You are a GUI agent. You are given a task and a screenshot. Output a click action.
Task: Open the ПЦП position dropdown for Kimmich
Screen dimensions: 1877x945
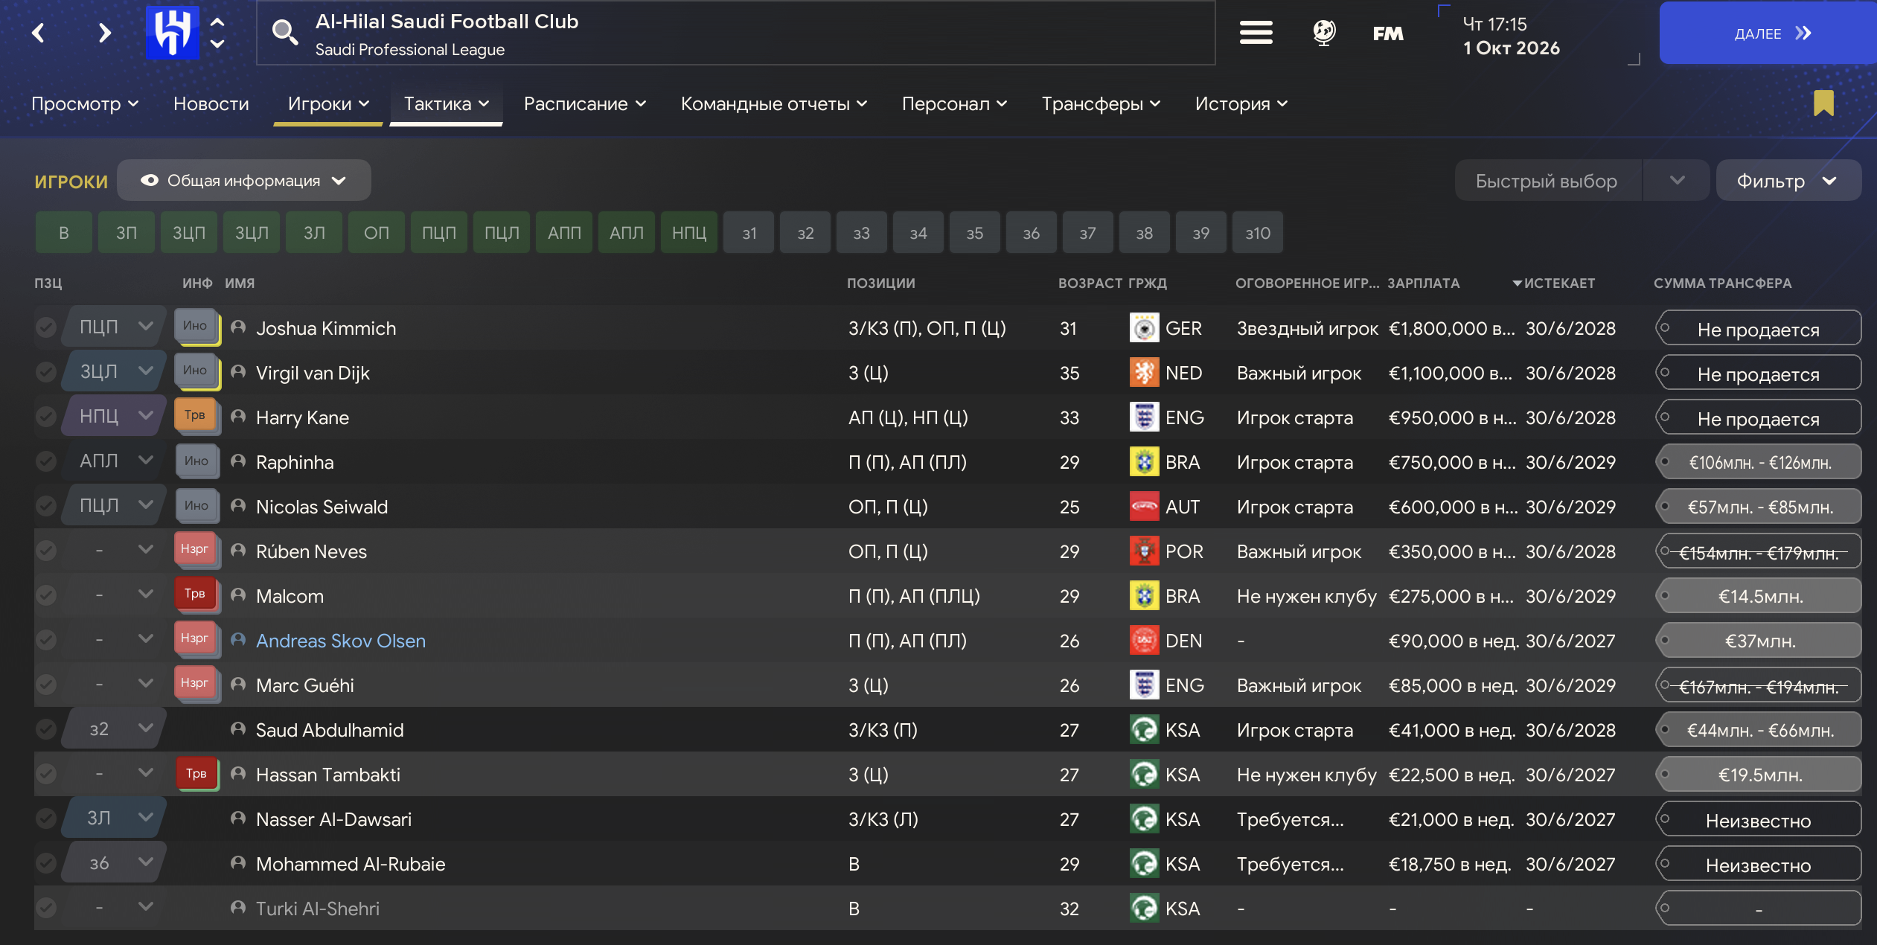coord(115,327)
